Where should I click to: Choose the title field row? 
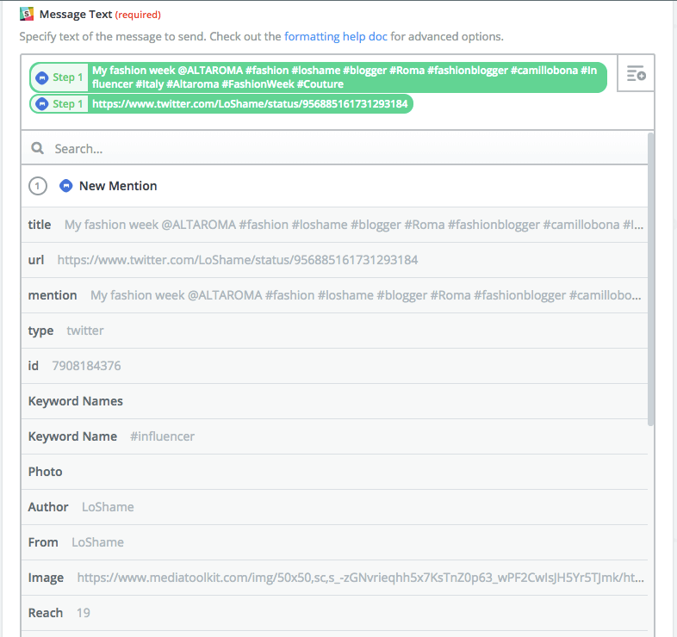(x=334, y=225)
